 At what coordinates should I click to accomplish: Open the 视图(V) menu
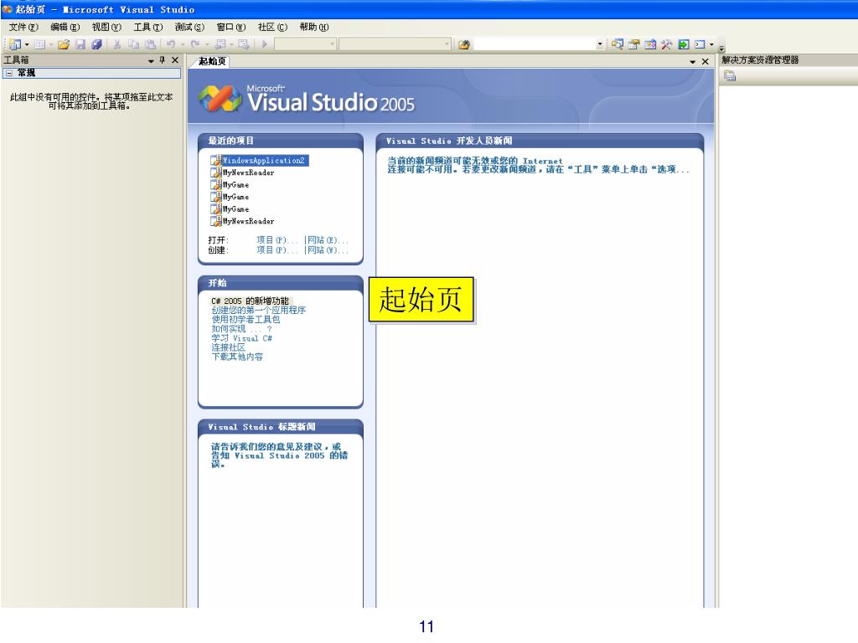[x=106, y=27]
